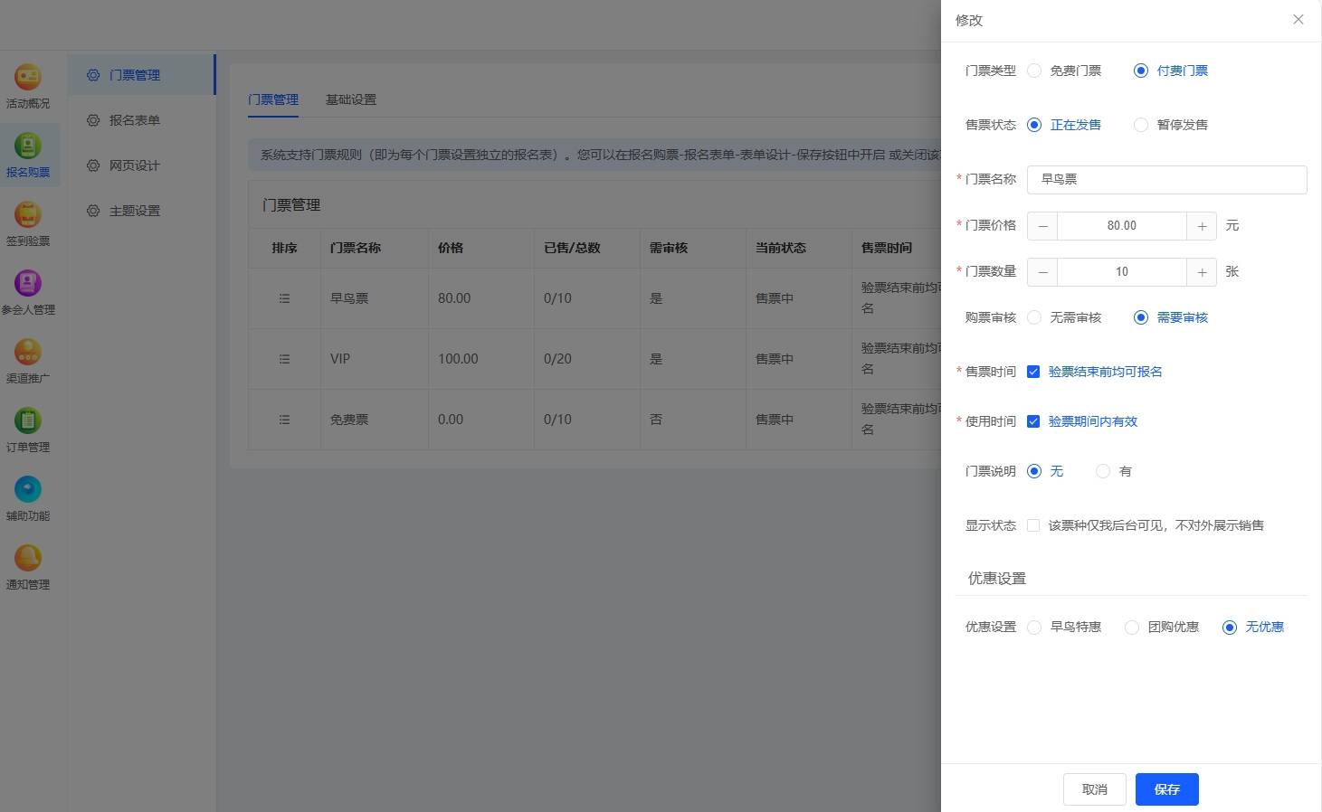
Task: Click gear icon beside 报名表单
Action: 93,120
